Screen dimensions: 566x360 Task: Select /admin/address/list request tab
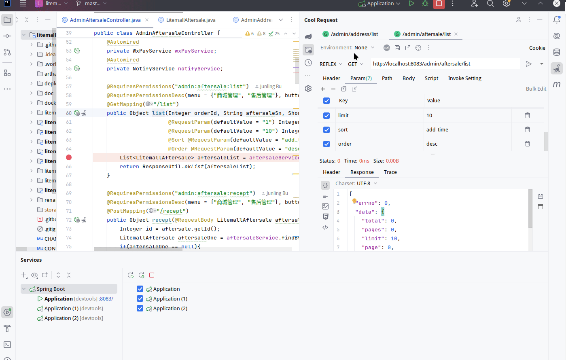pyautogui.click(x=350, y=34)
